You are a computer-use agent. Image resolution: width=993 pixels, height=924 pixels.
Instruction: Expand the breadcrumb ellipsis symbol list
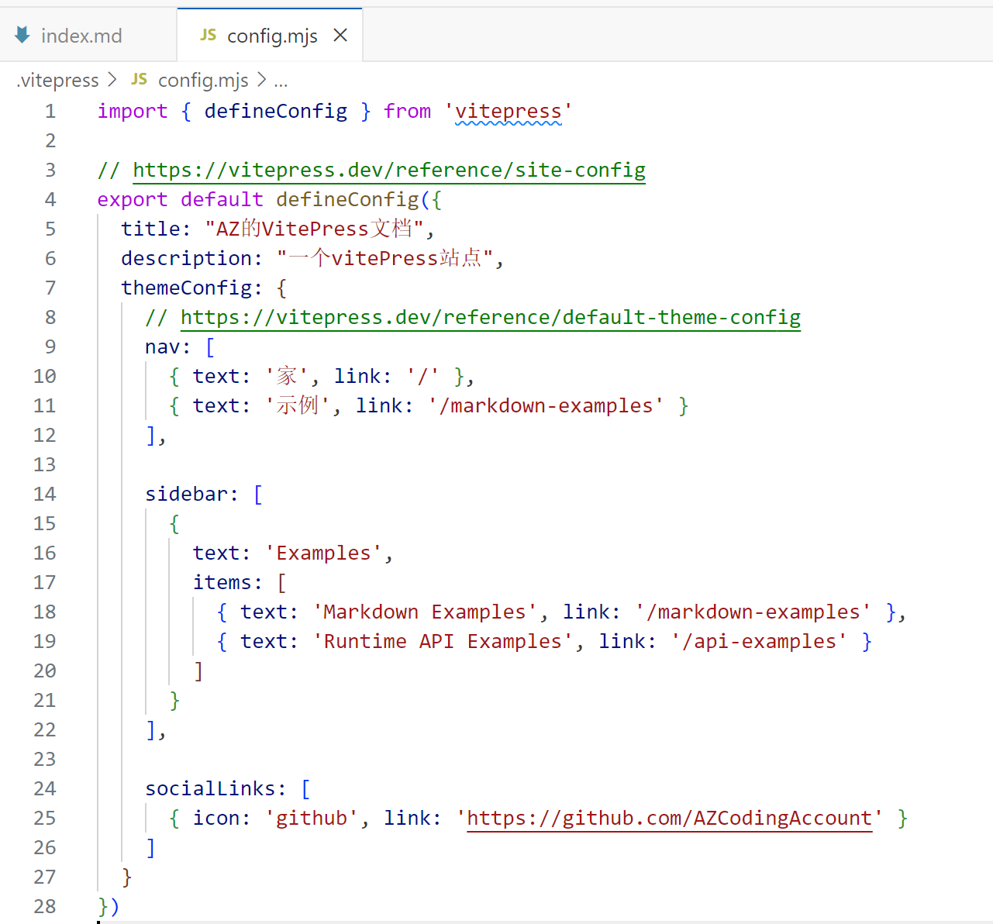tap(281, 81)
